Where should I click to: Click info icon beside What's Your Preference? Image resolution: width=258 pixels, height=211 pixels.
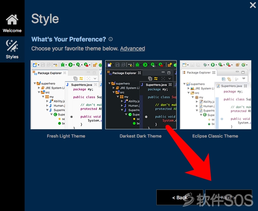[x=111, y=39]
